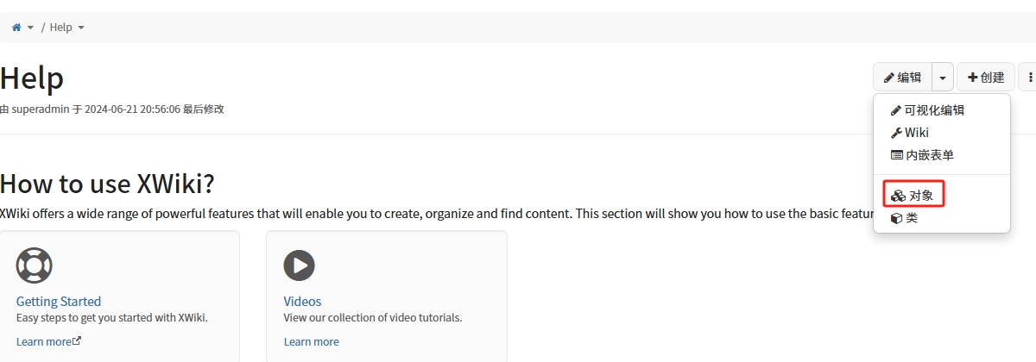This screenshot has height=362, width=1036.
Task: Click the Help page title heading
Action: click(x=32, y=78)
